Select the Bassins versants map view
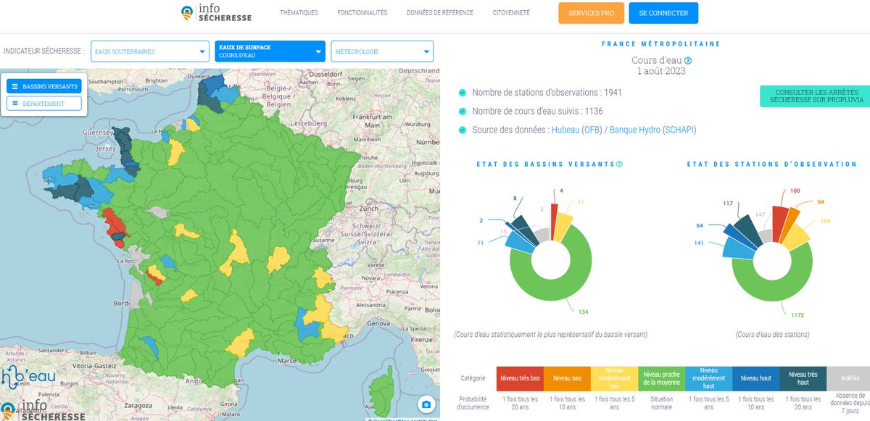 [44, 86]
